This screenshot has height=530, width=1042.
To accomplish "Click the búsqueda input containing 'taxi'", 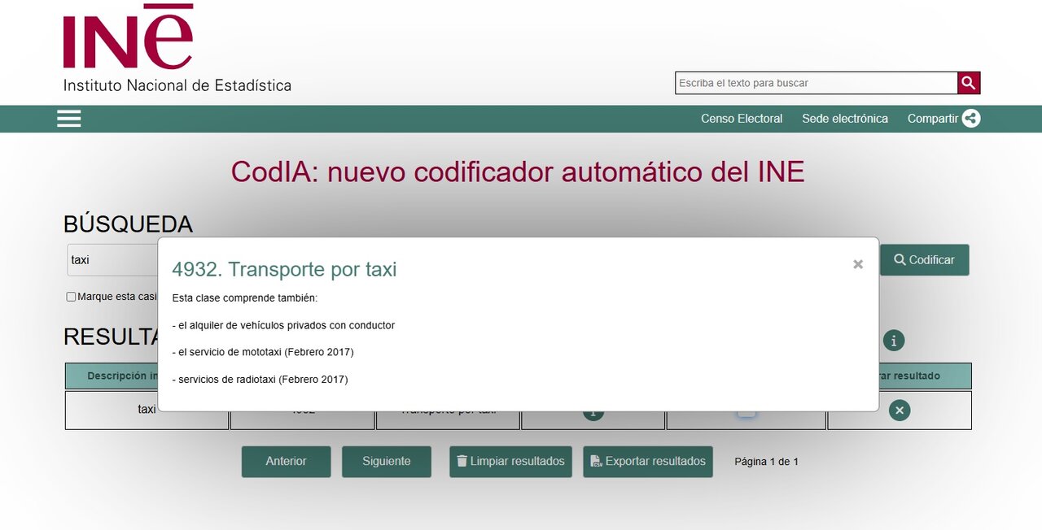I will tap(112, 260).
